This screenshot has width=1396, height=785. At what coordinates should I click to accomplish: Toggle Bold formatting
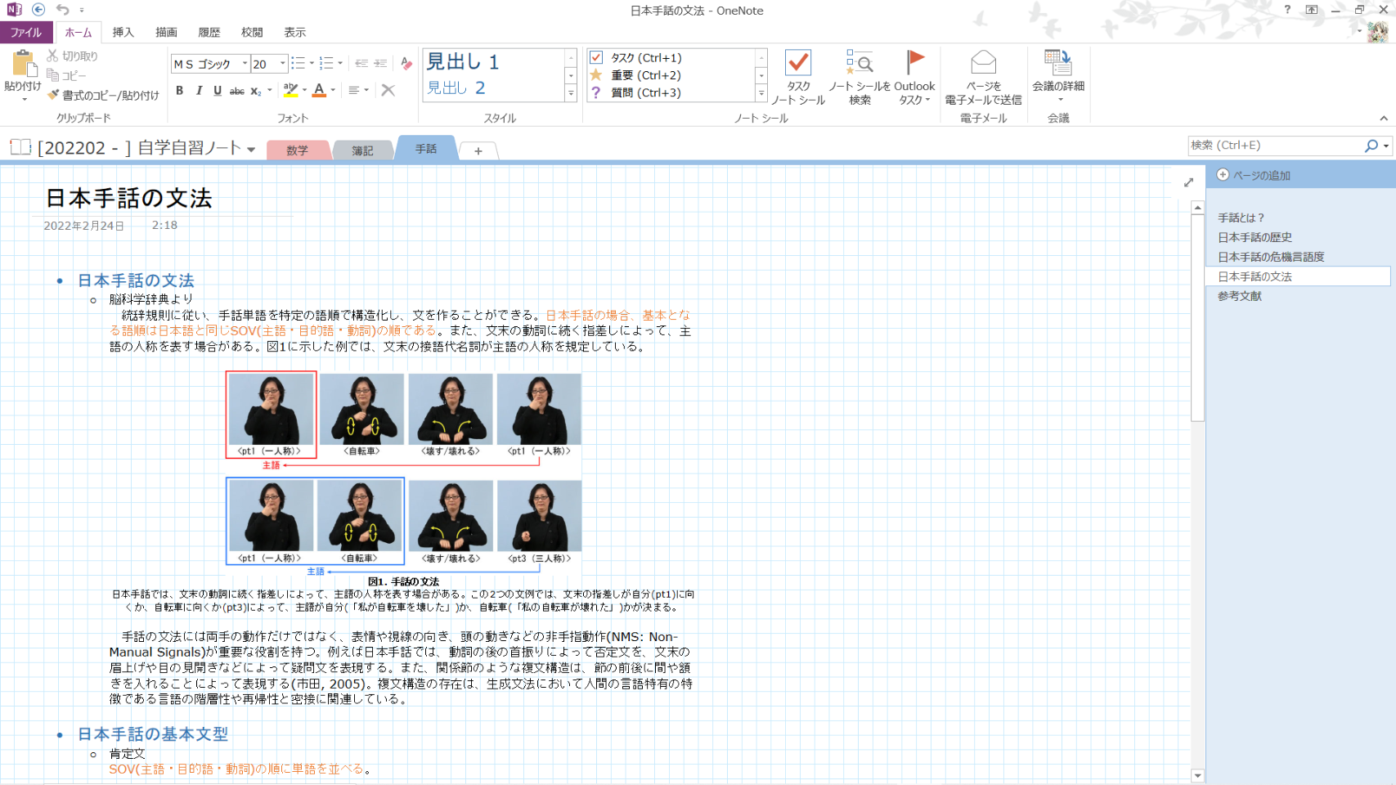click(180, 90)
